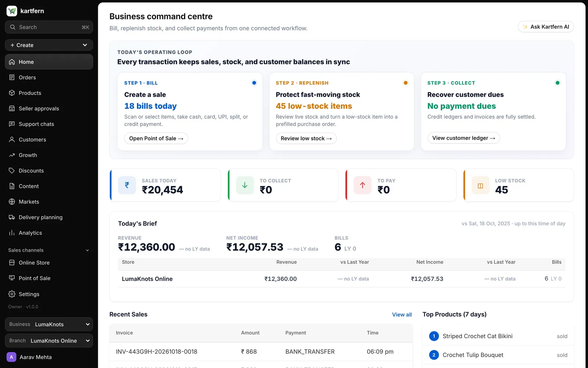Click the Analytics bar chart icon
The width and height of the screenshot is (588, 368).
12,233
